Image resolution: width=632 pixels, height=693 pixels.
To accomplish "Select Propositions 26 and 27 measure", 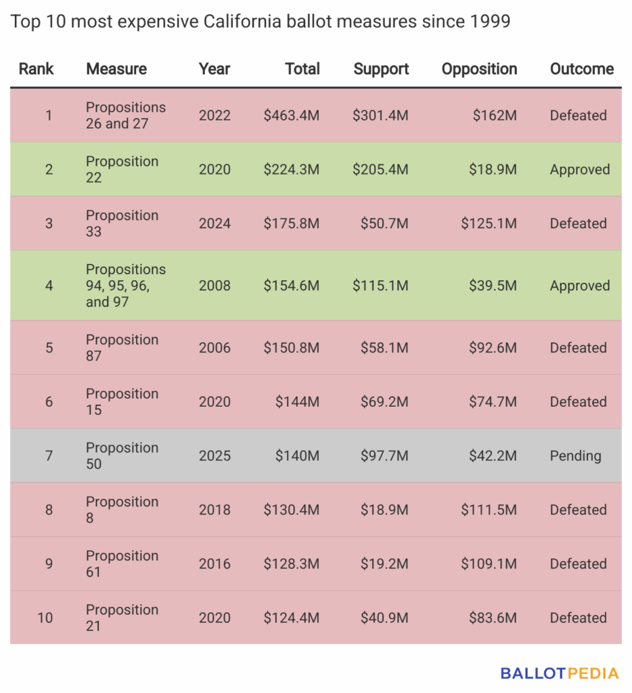I will (126, 116).
